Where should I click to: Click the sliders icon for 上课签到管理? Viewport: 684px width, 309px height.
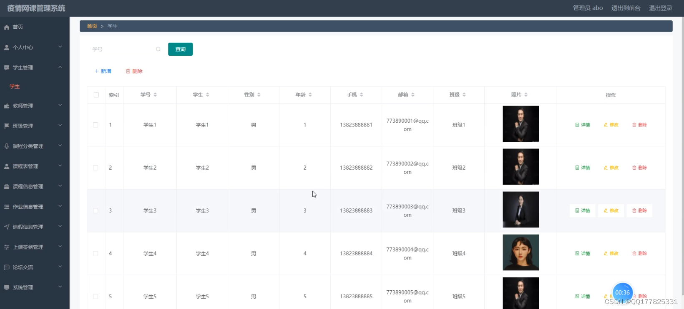[x=7, y=247]
